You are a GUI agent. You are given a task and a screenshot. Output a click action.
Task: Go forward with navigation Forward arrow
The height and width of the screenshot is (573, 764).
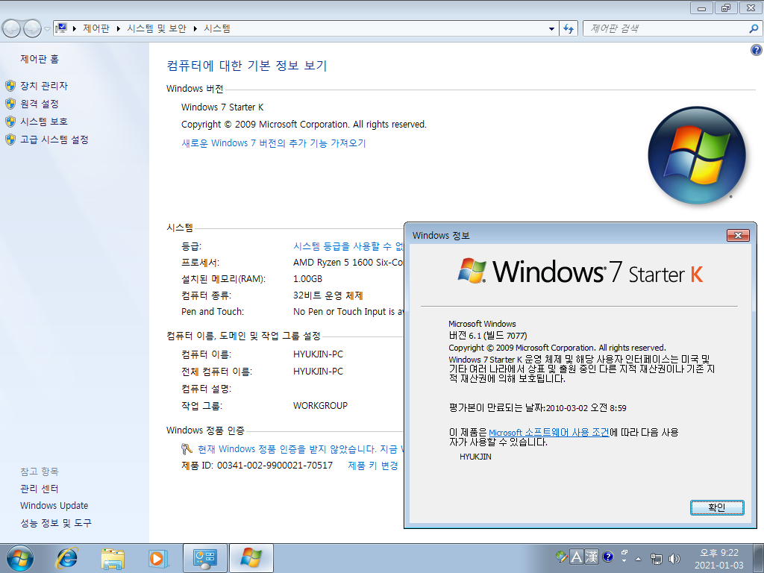pos(32,29)
